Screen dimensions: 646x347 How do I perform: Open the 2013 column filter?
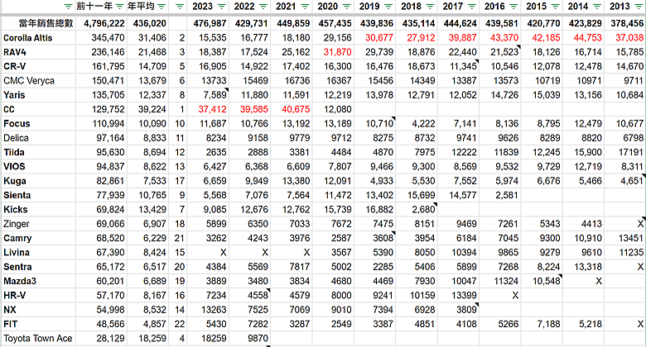[x=639, y=7]
